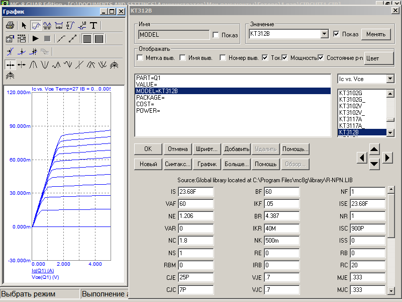
Task: Click the Text 'T' tool icon
Action: pos(93,25)
